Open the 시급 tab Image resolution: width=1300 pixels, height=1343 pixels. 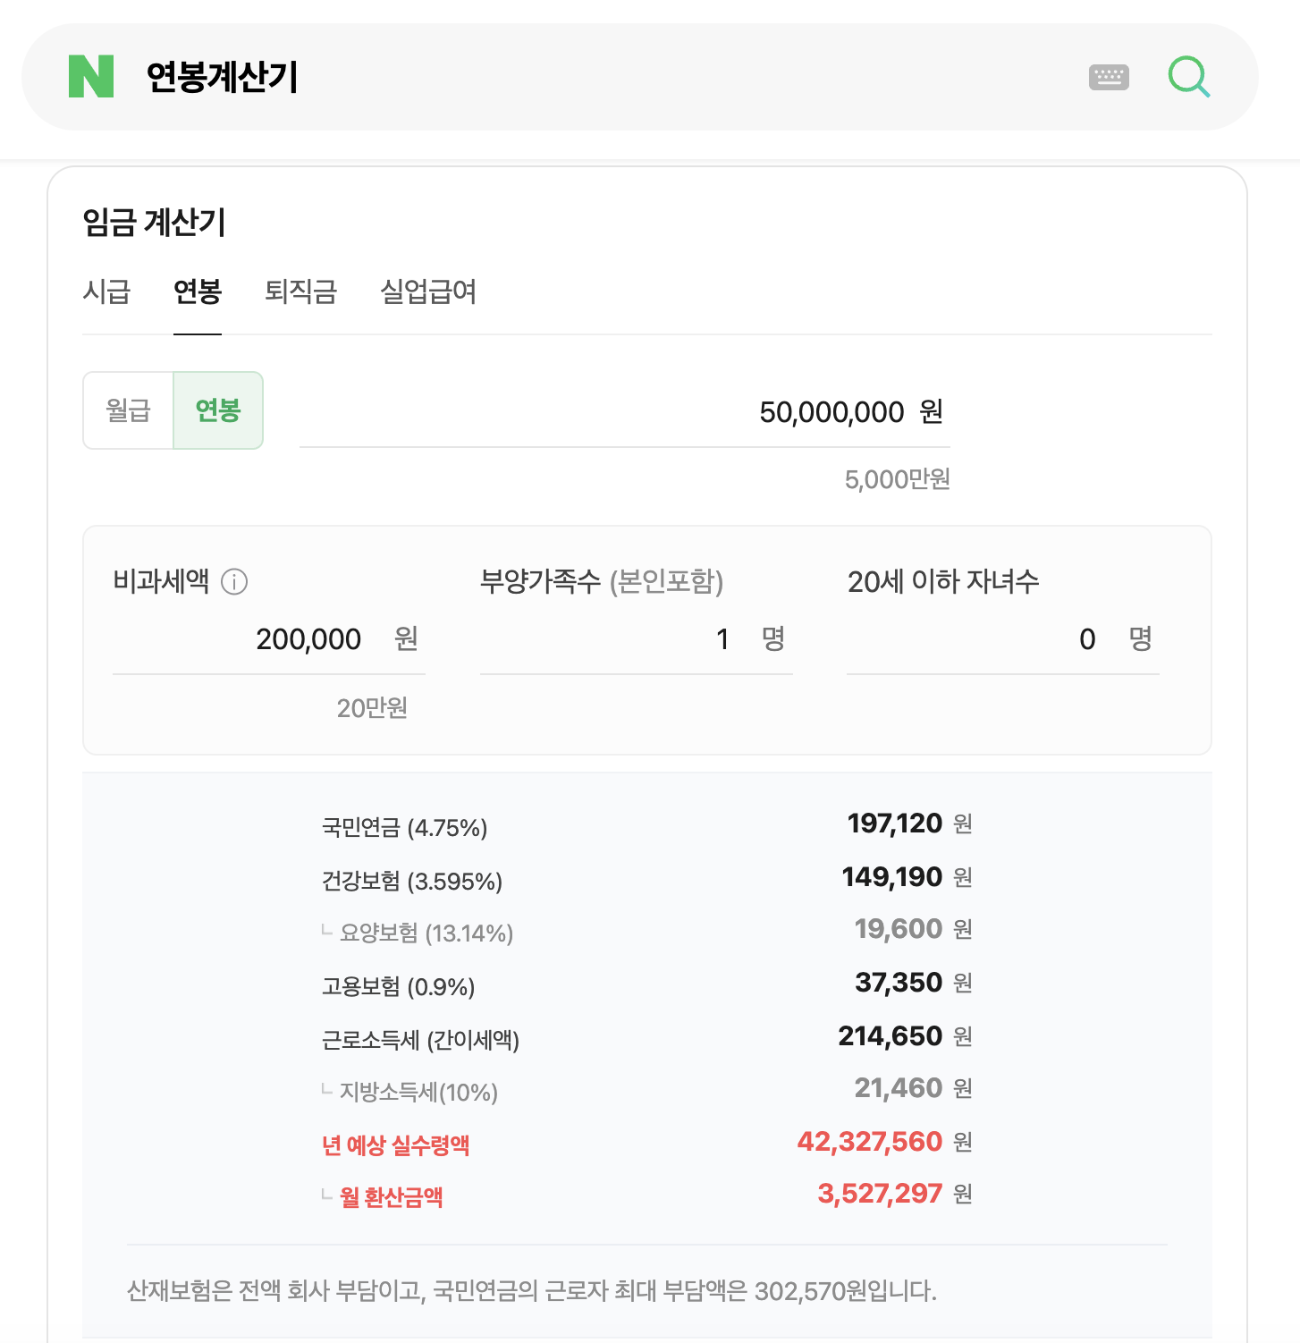[x=106, y=291]
